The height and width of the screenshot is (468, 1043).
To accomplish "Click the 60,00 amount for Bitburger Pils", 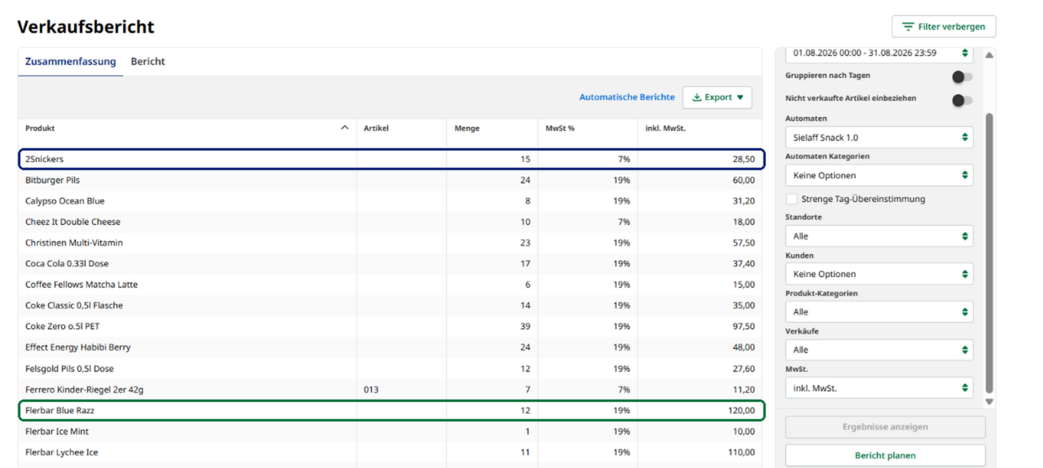I will pos(744,180).
